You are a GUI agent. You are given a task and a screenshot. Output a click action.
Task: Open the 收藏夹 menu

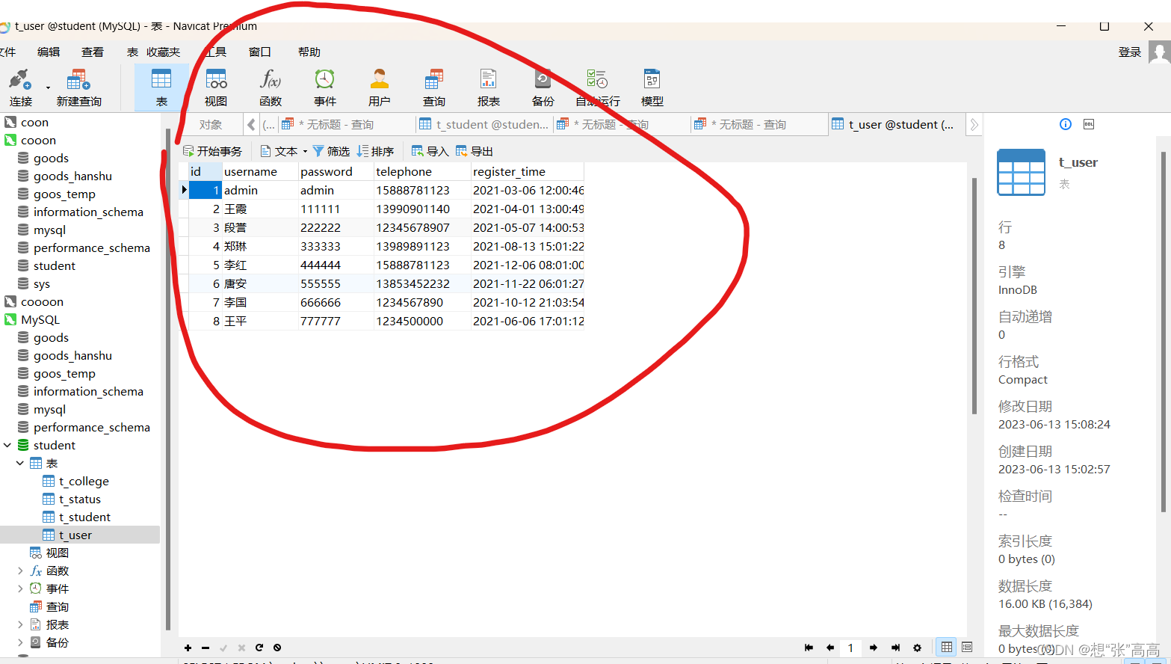(163, 52)
